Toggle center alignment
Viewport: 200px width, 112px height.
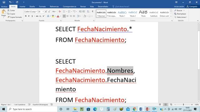tap(67, 16)
